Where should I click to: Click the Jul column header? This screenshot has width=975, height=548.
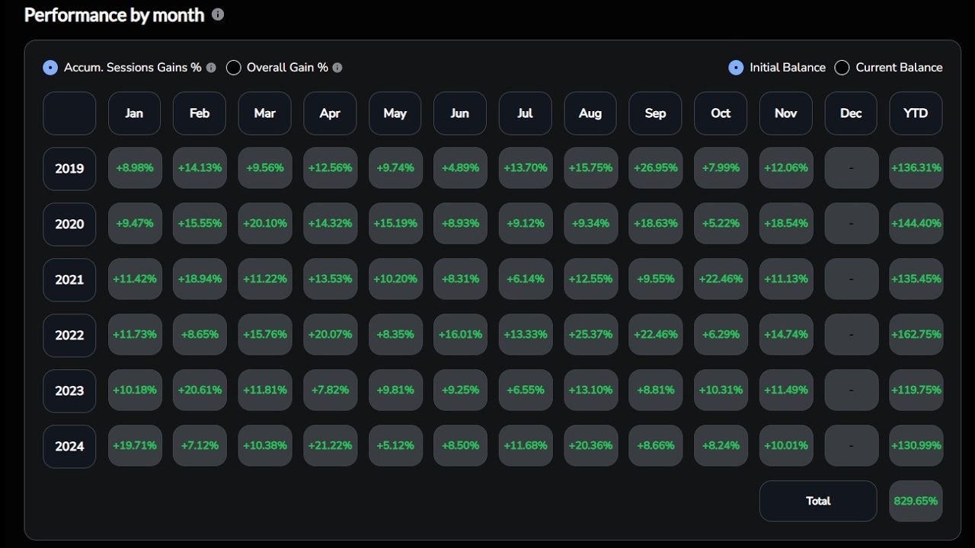pyautogui.click(x=525, y=113)
